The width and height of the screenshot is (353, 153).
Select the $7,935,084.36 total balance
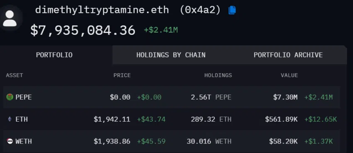point(83,31)
